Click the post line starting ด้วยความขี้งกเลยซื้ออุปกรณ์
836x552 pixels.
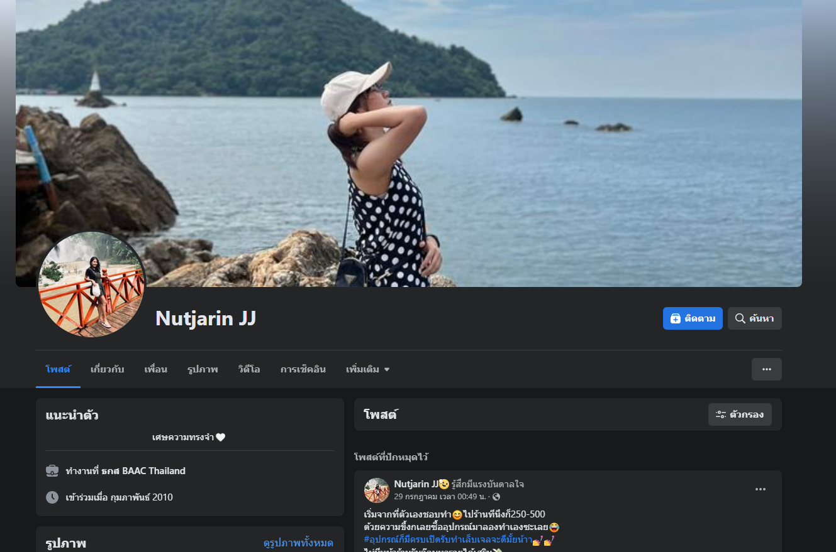pos(462,527)
